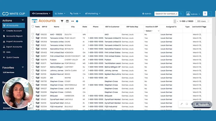The height and width of the screenshot is (121, 216).
Task: Check the row for ERP 102139
Action: (x=33, y=74)
